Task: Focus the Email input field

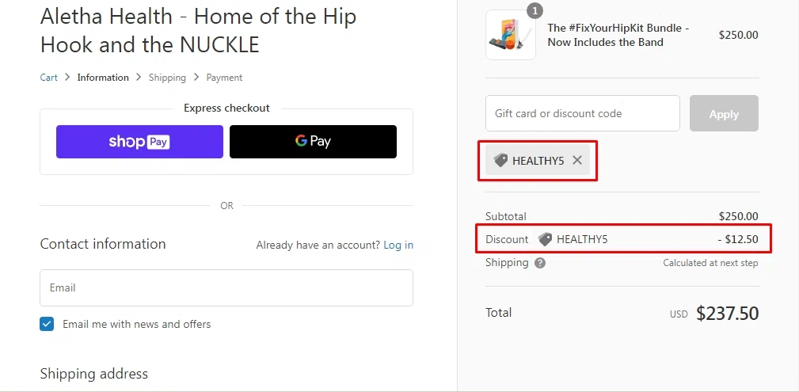Action: [226, 287]
